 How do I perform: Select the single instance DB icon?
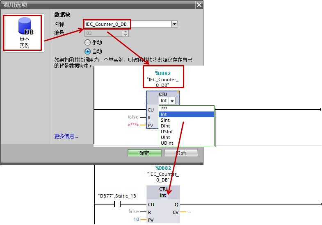point(25,33)
